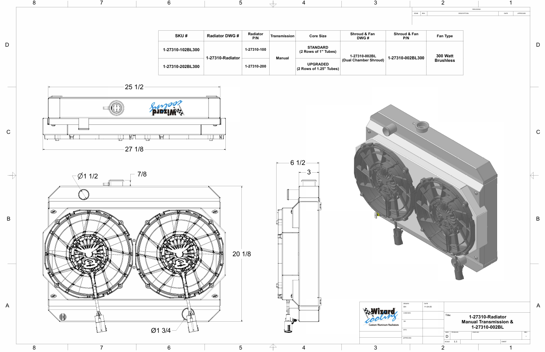Click the Manual transmission table cell

pos(282,58)
